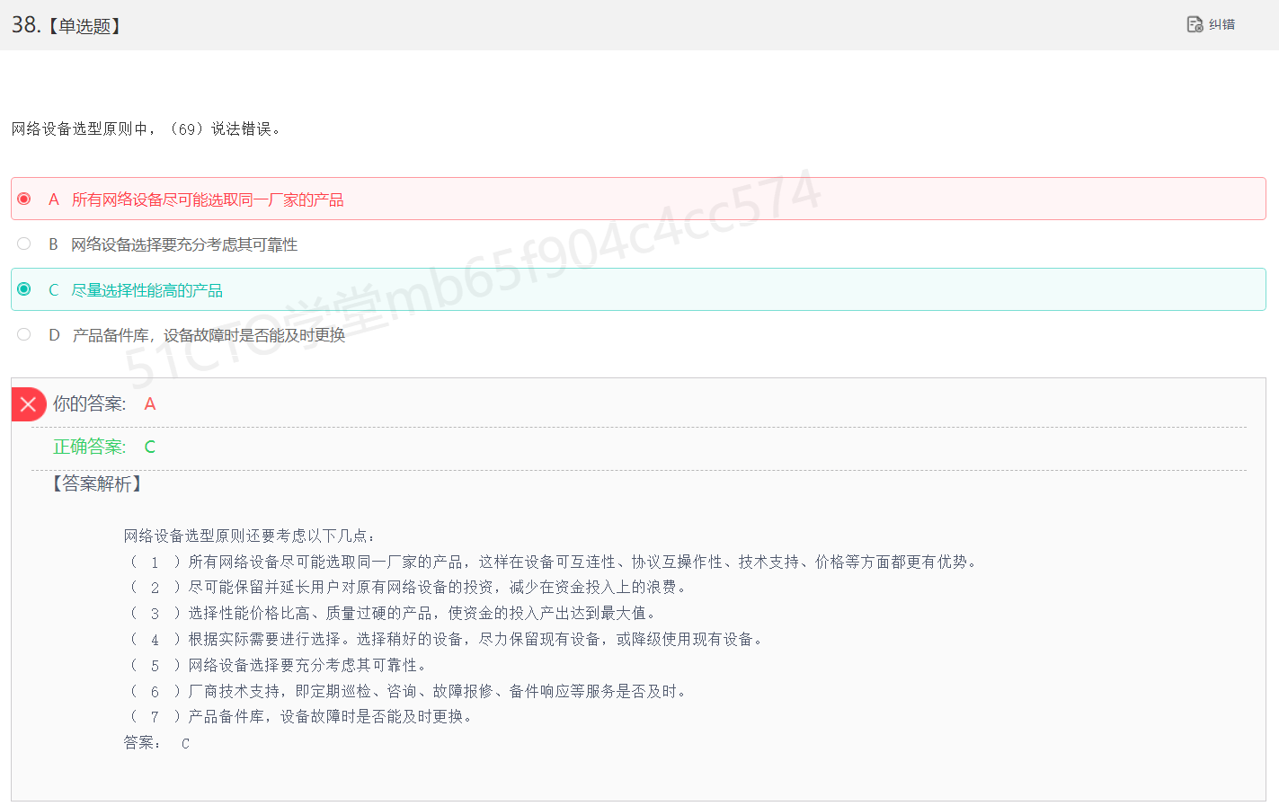Click the red wrong-answer X icon
The image size is (1279, 806).
pyautogui.click(x=28, y=404)
